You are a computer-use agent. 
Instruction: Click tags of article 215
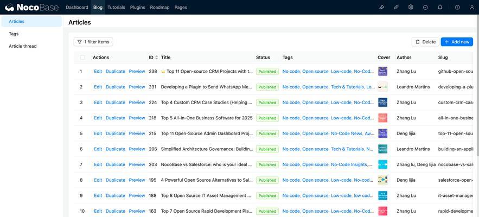[328, 133]
